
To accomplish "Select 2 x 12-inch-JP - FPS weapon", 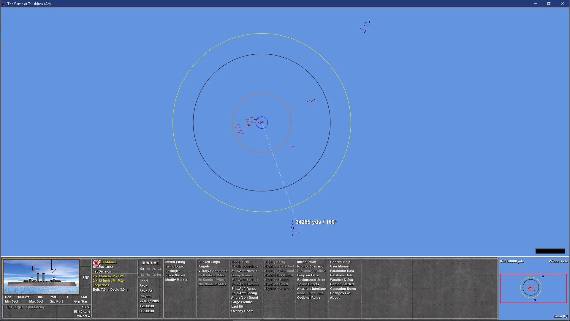I will 108,276.
